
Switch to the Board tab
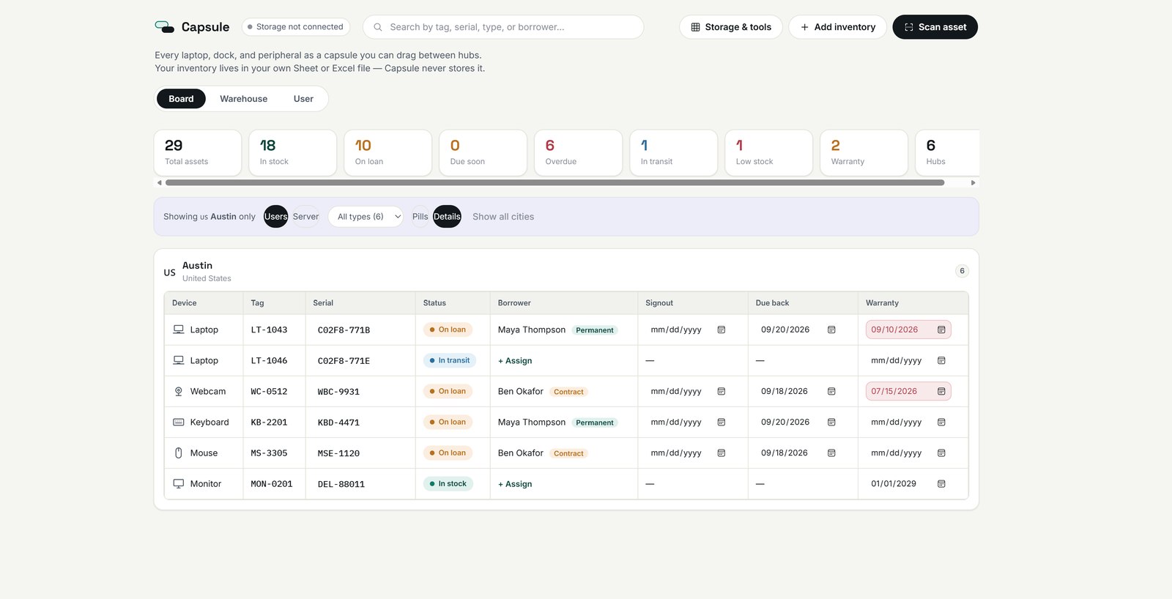coord(181,99)
